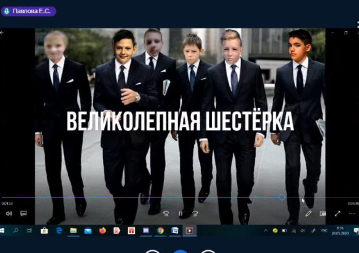Click the video seek bar handle
This screenshot has width=359, height=253.
pos(282,197)
